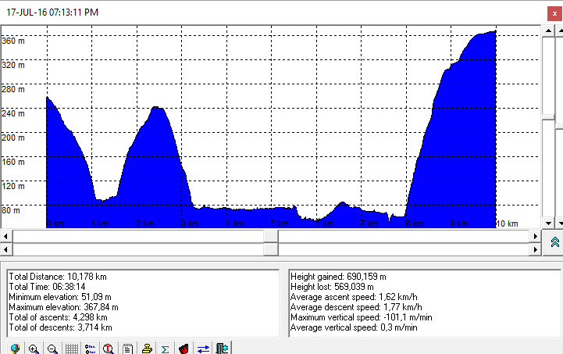This screenshot has height=354, width=563.
Task: Open the notepad report icon
Action: coord(127,348)
